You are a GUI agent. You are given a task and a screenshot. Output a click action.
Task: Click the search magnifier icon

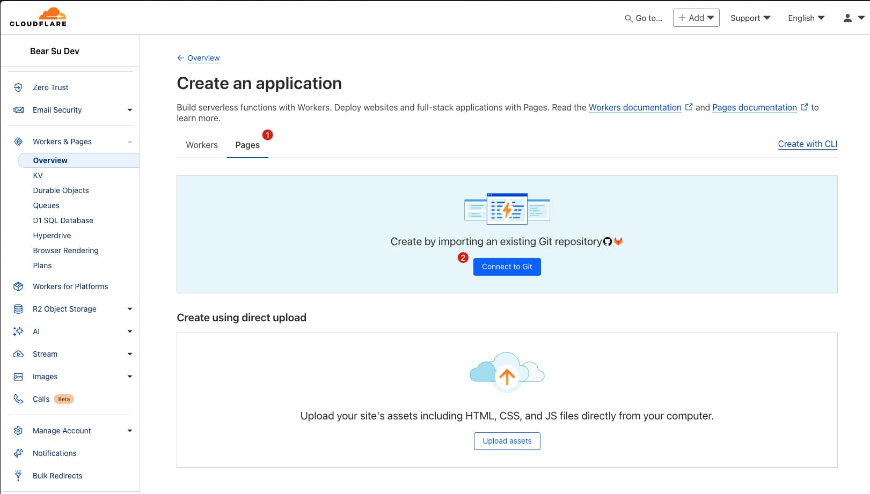pos(628,18)
